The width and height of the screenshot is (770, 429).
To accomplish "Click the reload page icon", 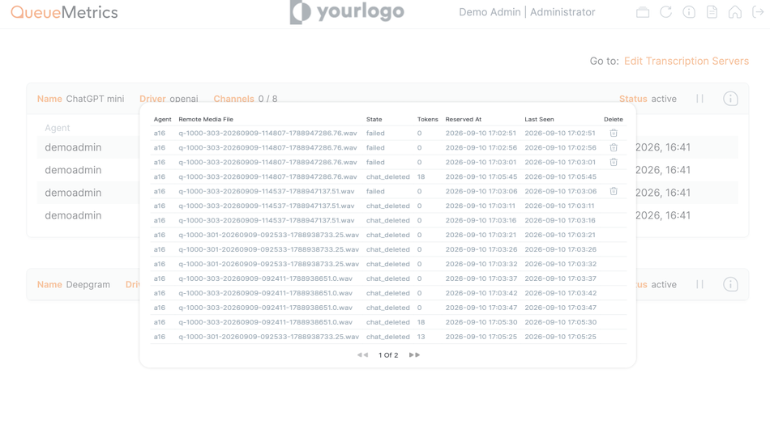I will (665, 12).
